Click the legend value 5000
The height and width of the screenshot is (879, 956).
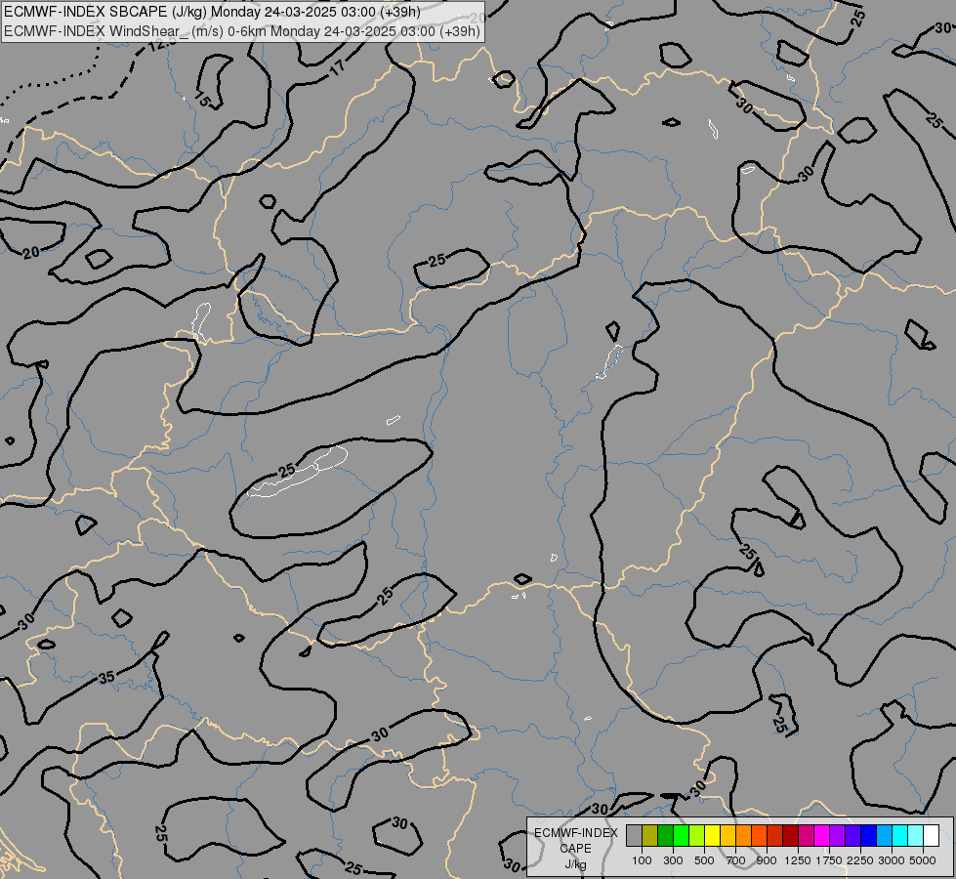click(x=923, y=860)
